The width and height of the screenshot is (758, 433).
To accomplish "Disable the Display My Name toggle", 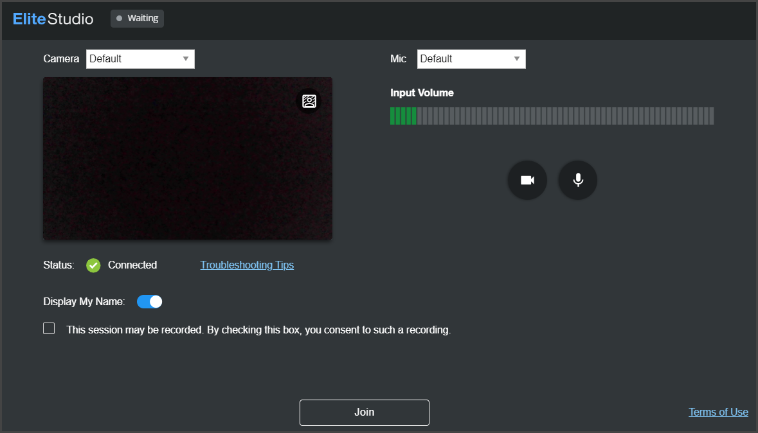I will [x=149, y=301].
